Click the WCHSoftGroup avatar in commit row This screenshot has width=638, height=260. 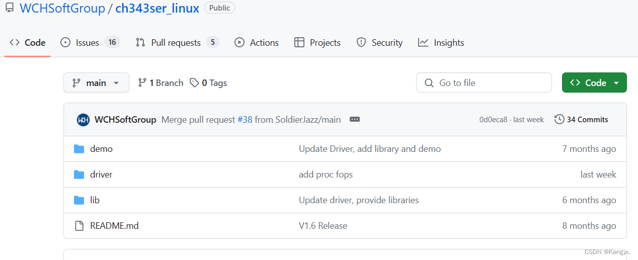pyautogui.click(x=83, y=120)
